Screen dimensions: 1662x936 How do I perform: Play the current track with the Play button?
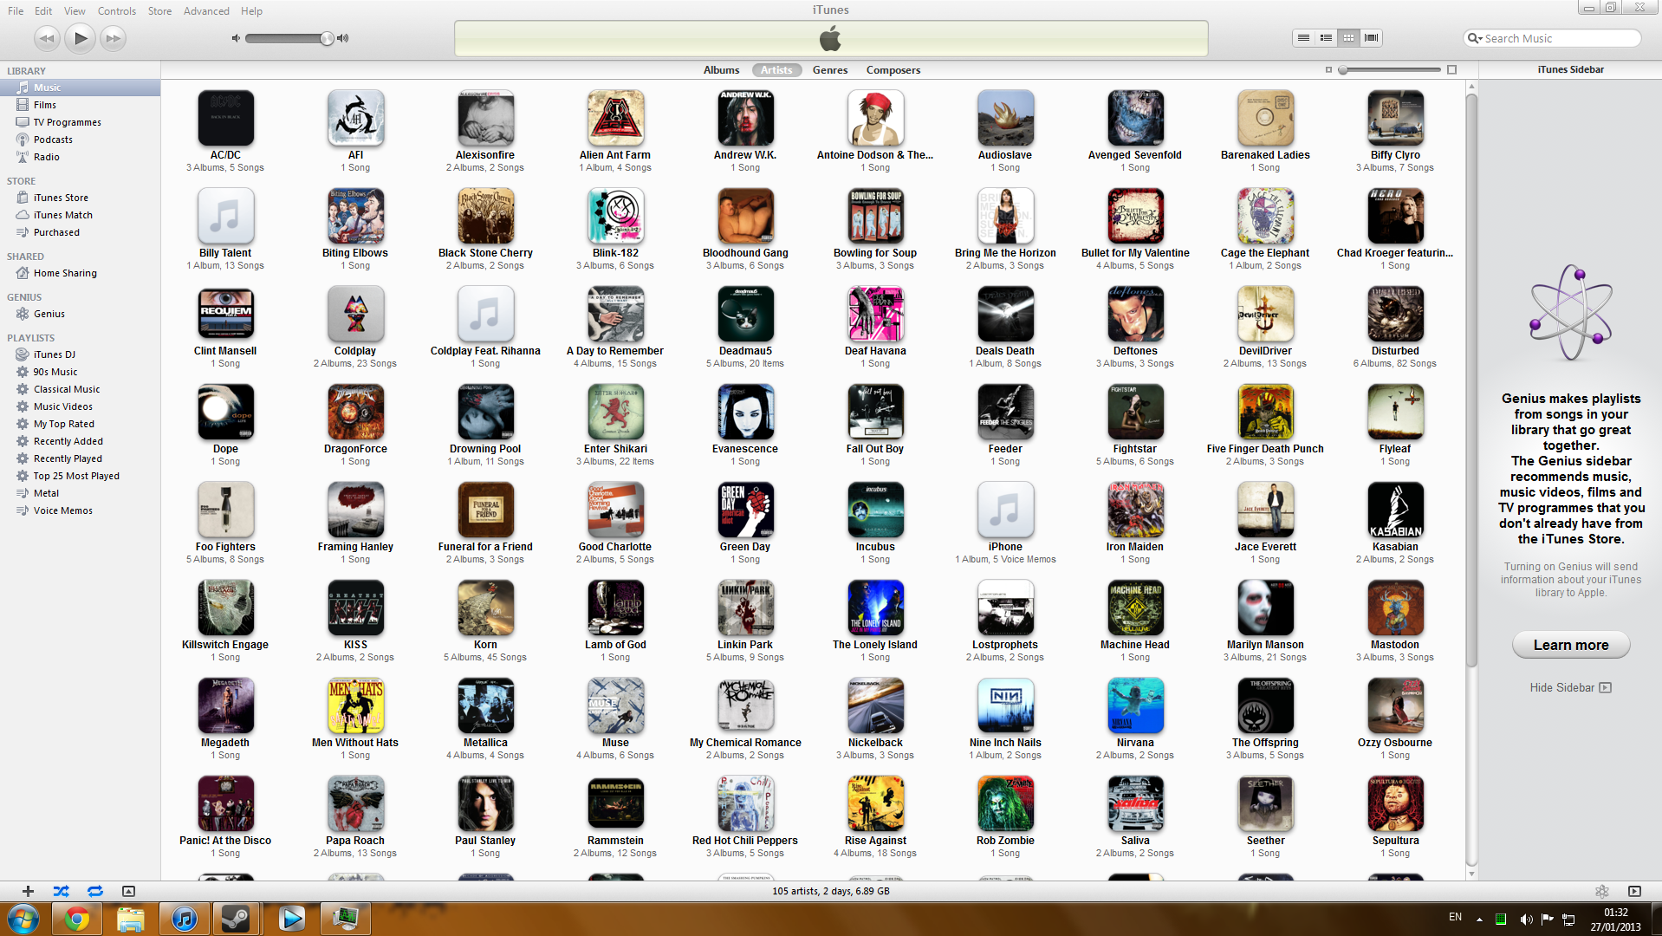click(x=81, y=38)
